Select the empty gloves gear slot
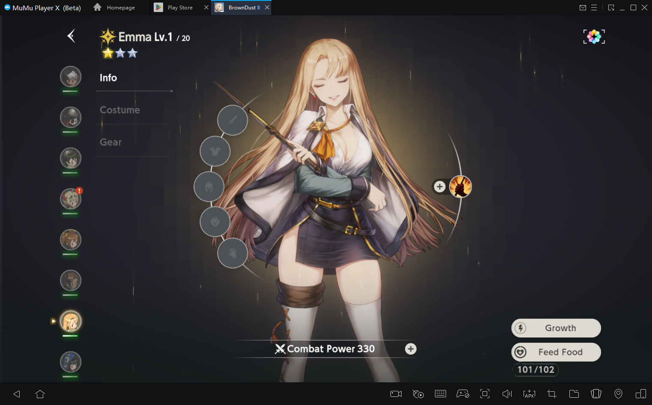Screen dimensions: 652x405 [232, 253]
